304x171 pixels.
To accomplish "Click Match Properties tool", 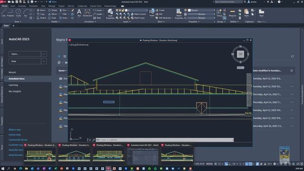I will [179, 14].
